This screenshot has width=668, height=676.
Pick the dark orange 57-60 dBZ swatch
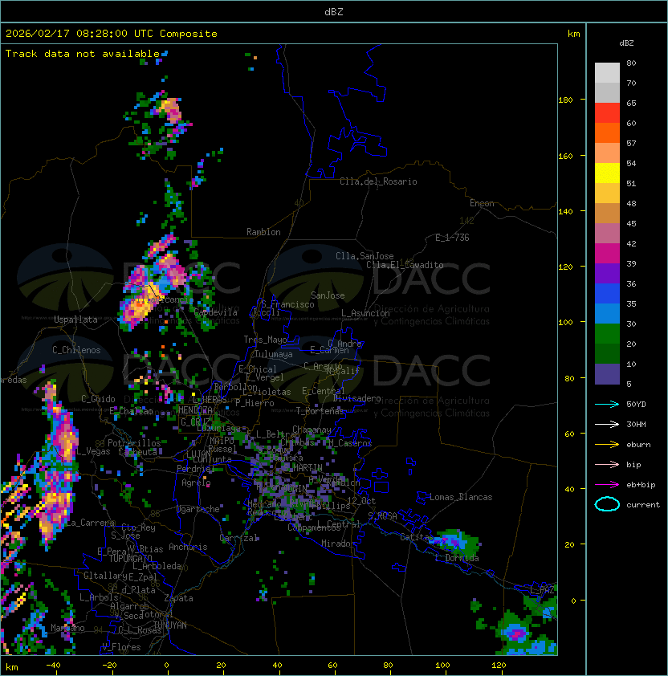[607, 133]
